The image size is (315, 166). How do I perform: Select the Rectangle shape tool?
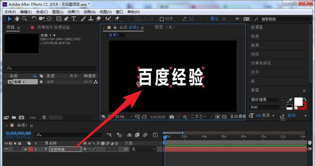coord(59,19)
